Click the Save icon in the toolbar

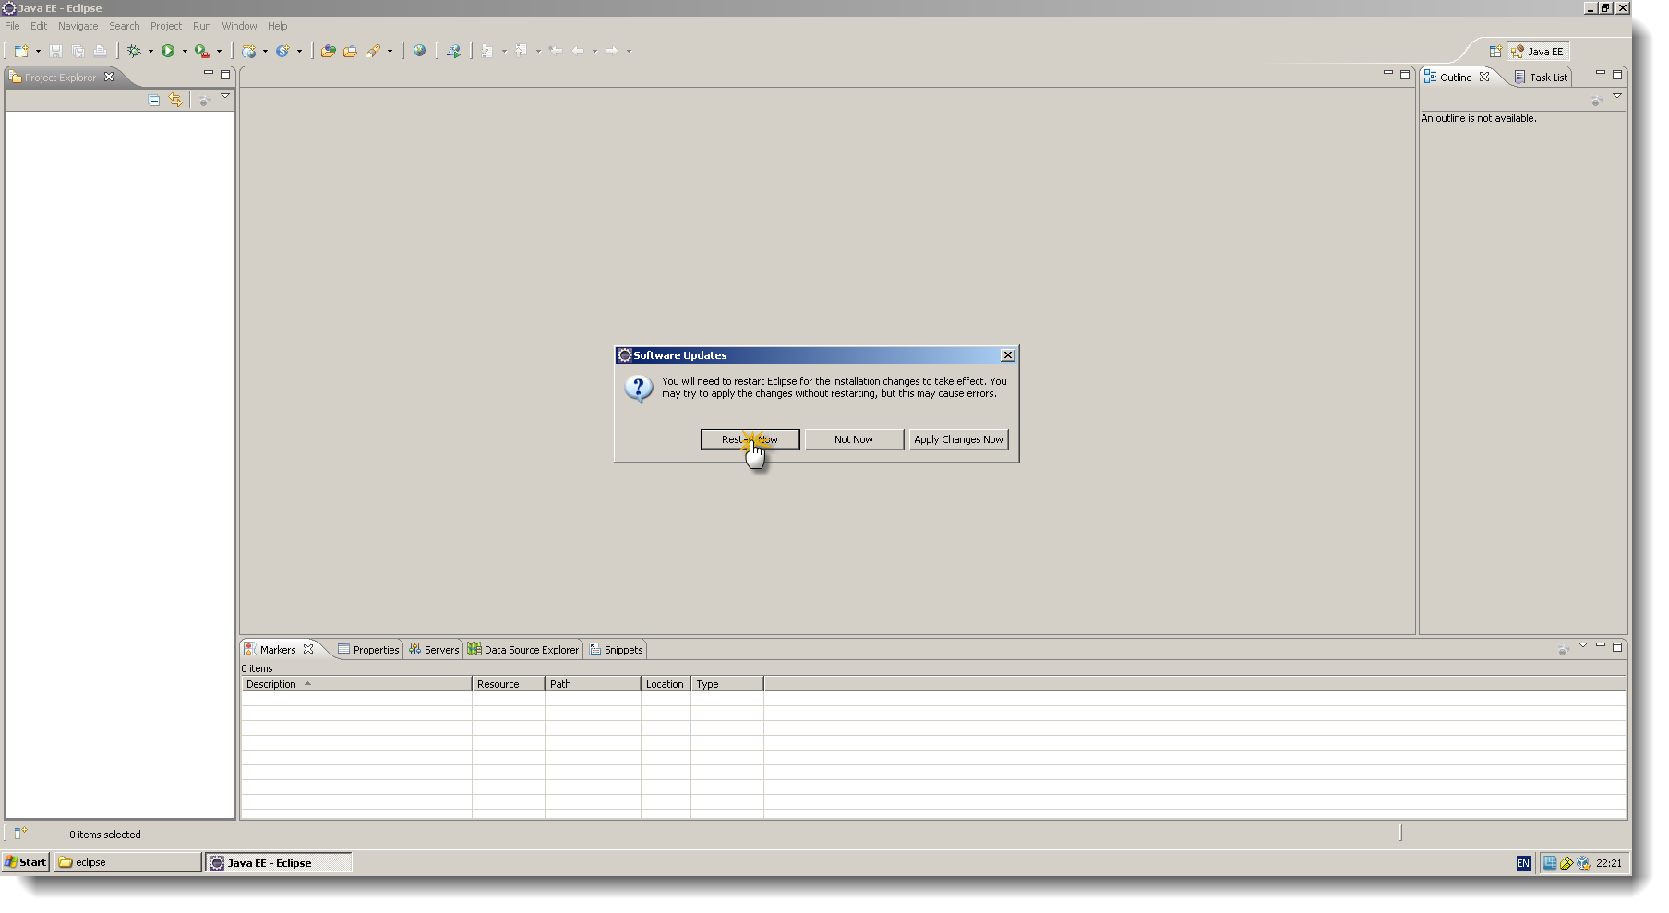[x=54, y=51]
